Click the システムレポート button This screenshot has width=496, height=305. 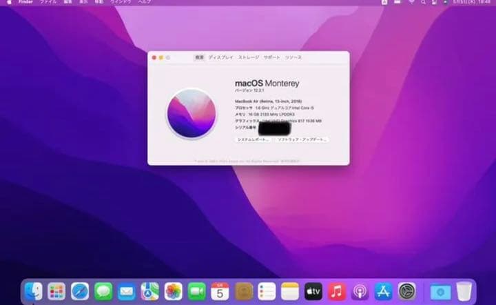click(x=253, y=139)
